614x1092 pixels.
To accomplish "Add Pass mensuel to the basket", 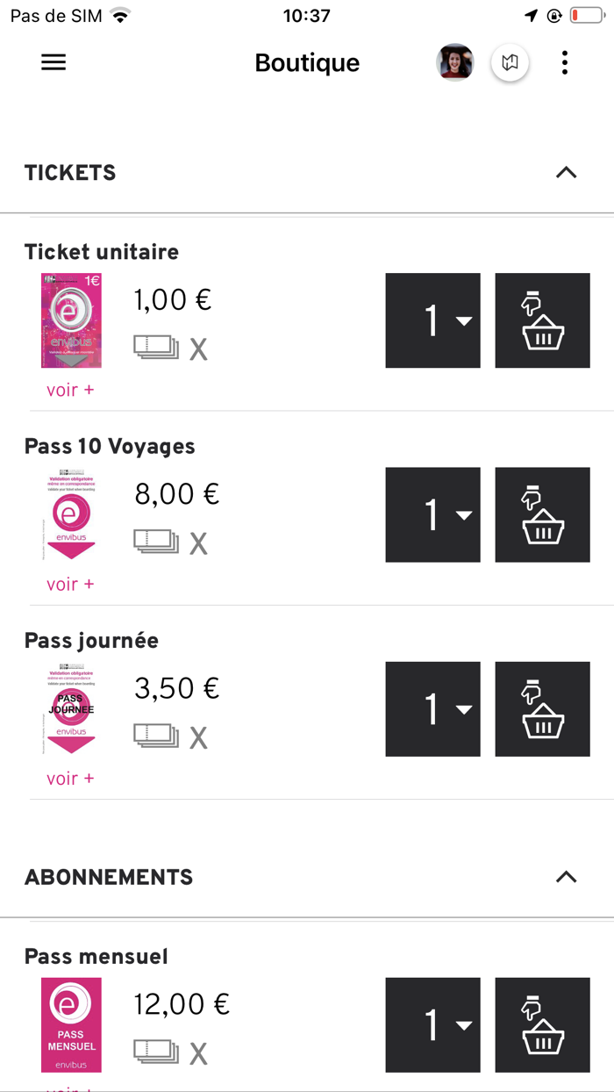I will pos(542,1024).
